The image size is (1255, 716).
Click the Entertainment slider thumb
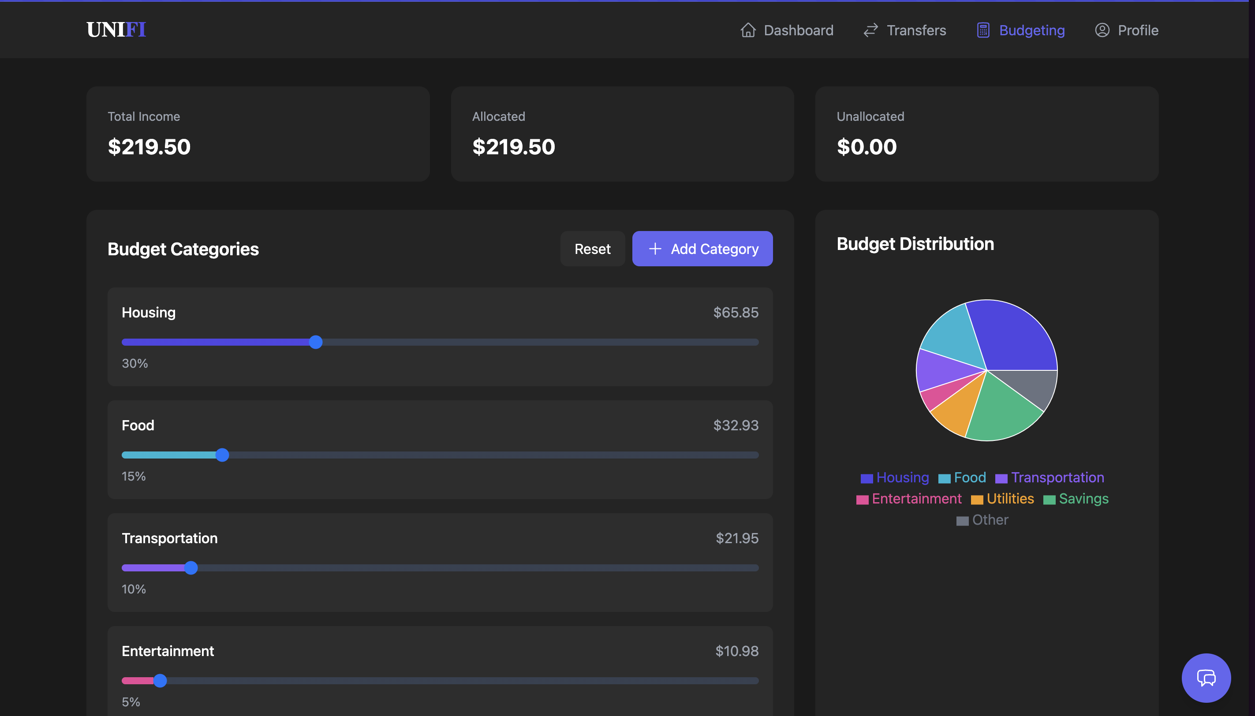point(160,681)
